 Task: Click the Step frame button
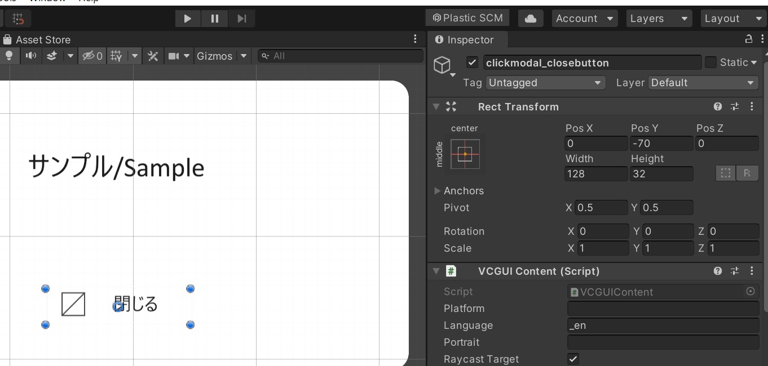tap(242, 19)
